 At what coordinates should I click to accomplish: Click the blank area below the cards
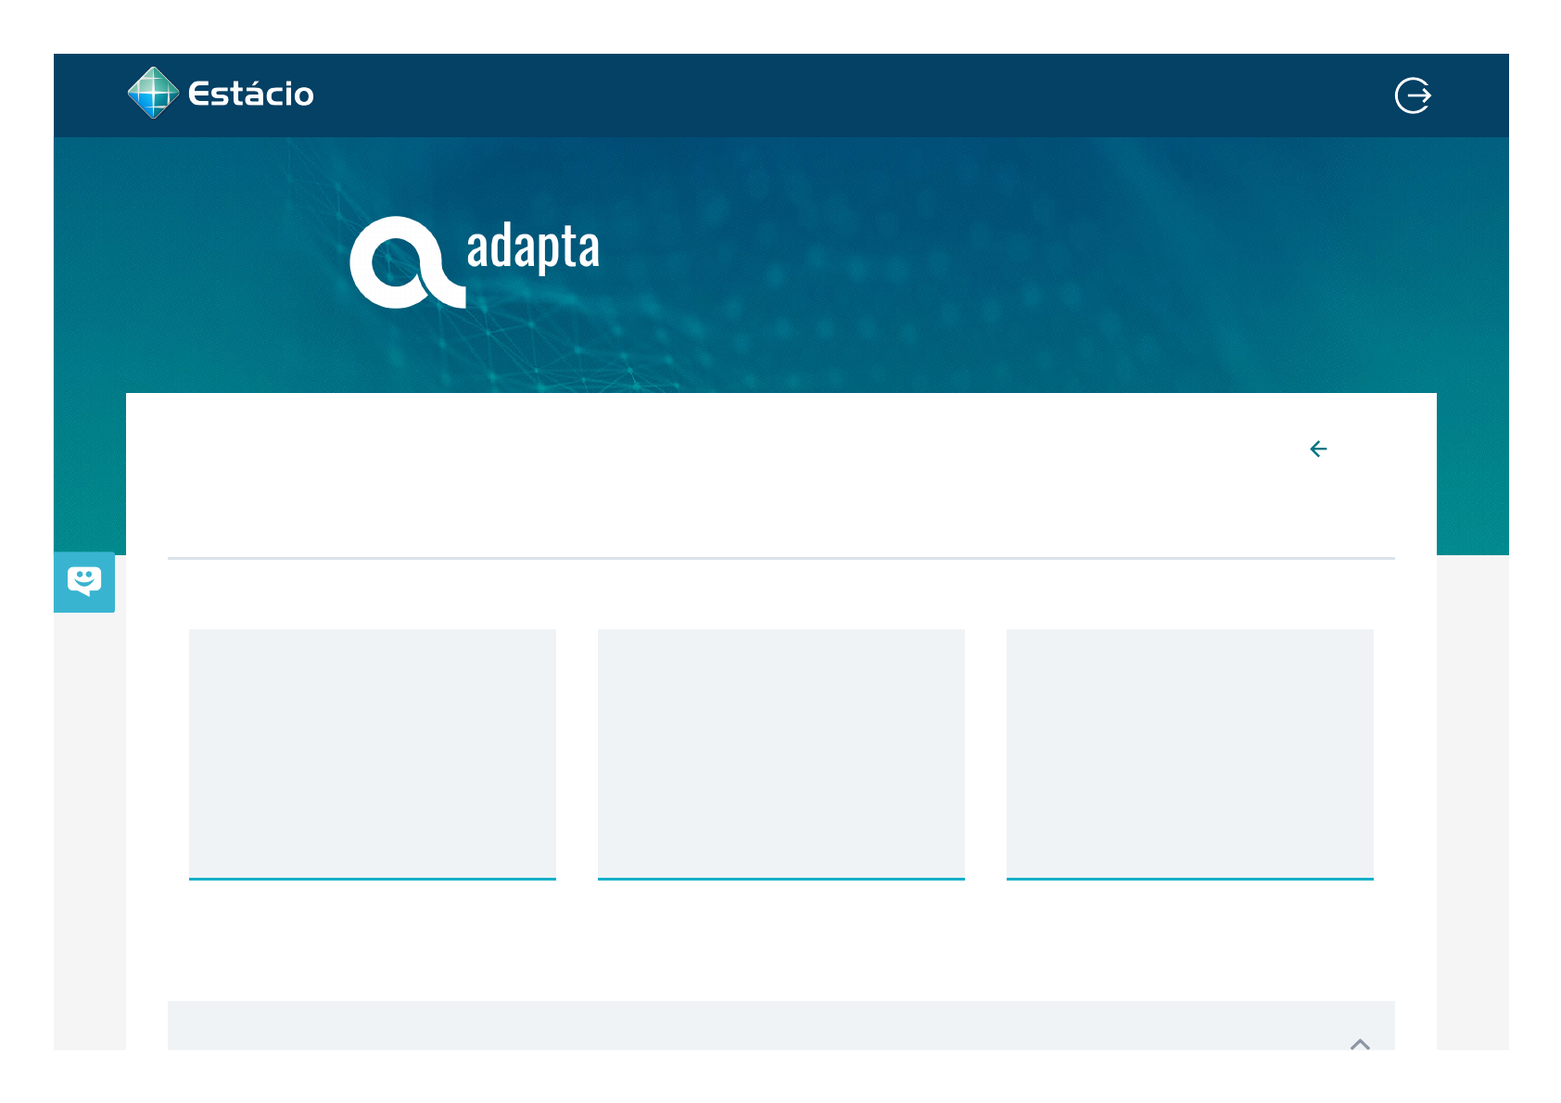(781, 941)
